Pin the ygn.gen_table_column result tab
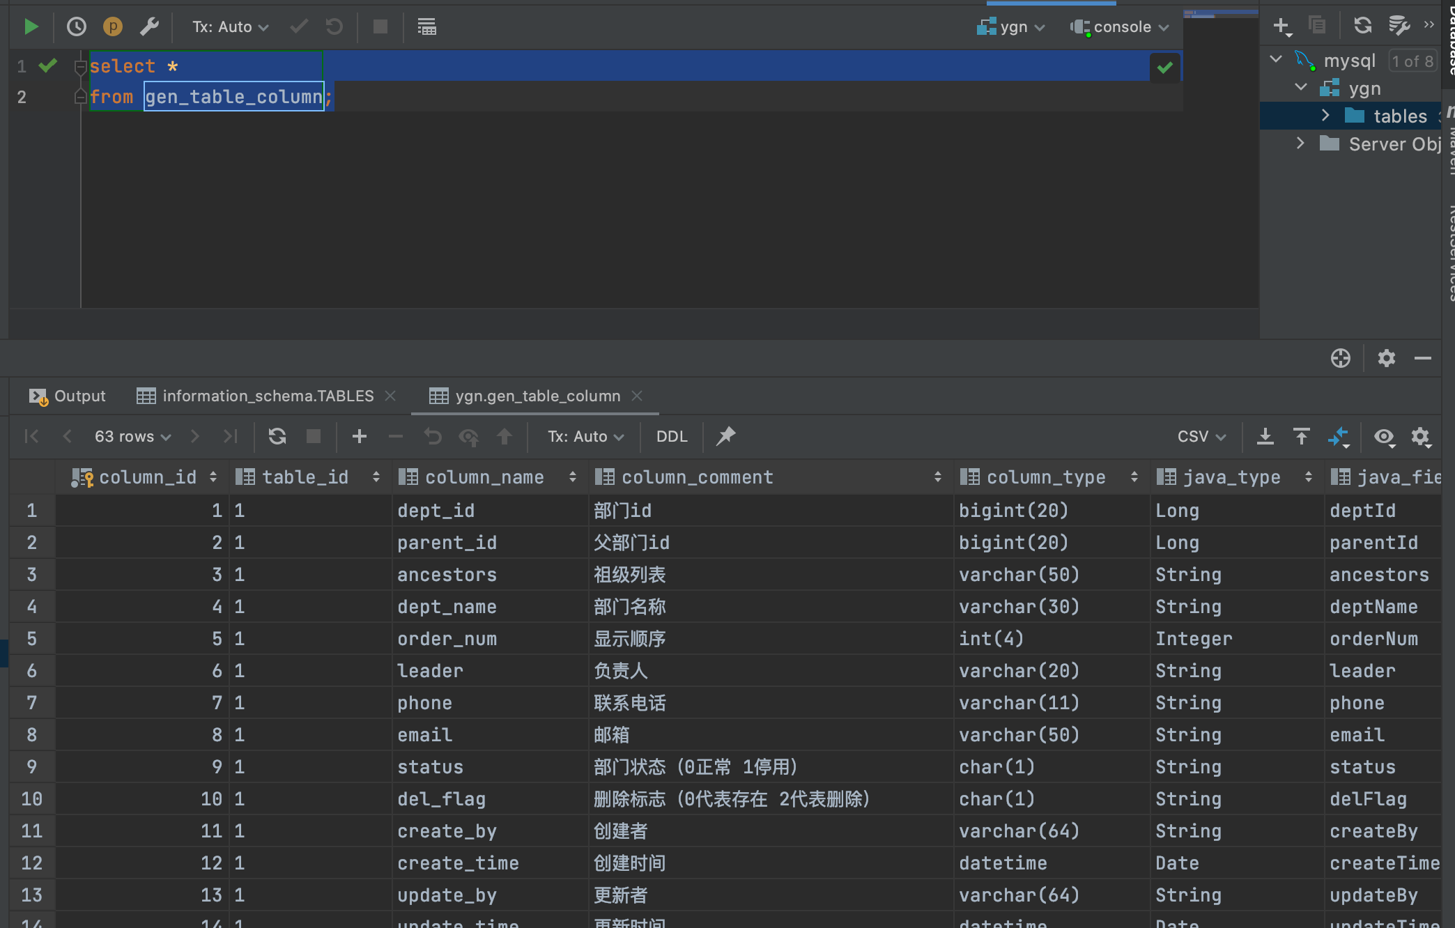 (726, 436)
